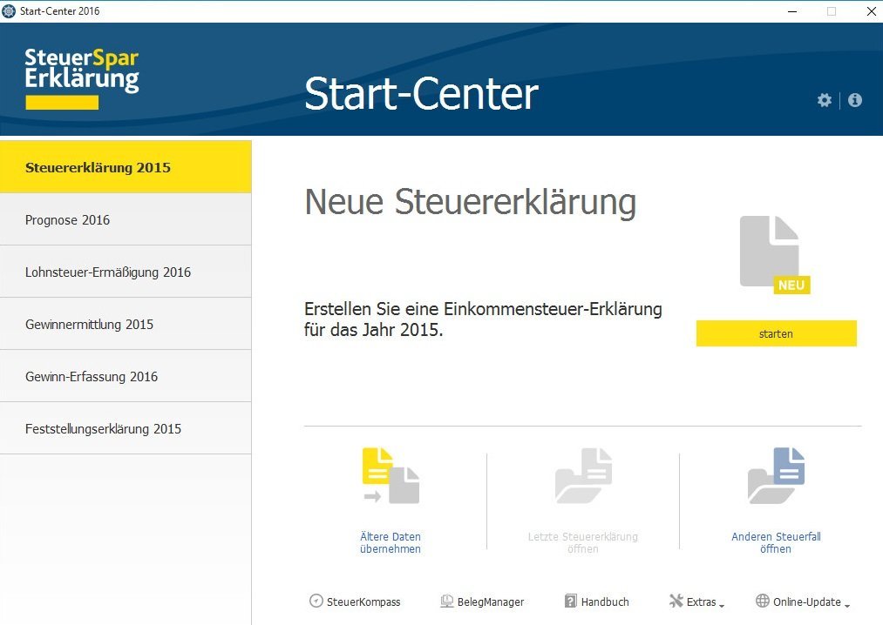Viewport: 883px width, 625px height.
Task: Click Letzte Steuererklärung öffnen link
Action: [583, 543]
